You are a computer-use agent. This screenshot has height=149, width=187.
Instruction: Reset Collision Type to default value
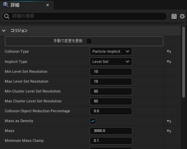click(x=169, y=51)
